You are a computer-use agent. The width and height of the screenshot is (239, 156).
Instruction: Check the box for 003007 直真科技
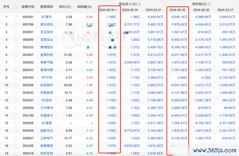click(16, 55)
